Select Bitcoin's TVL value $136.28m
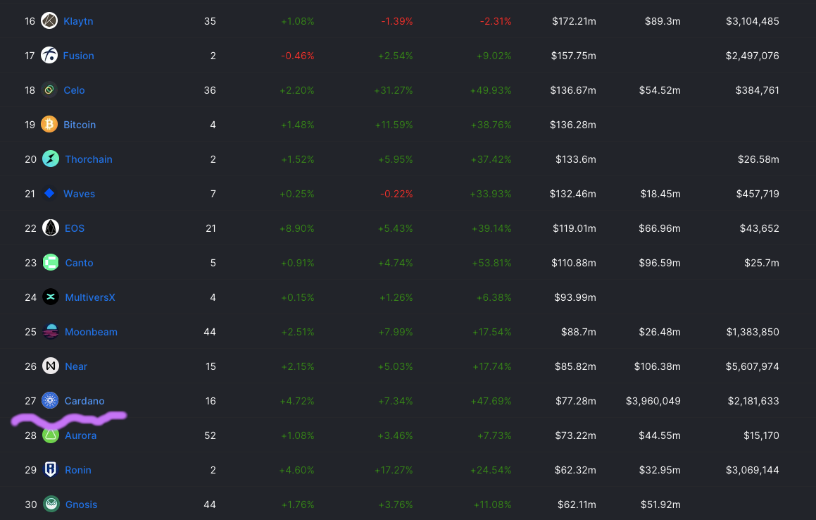Image resolution: width=816 pixels, height=520 pixels. (x=573, y=125)
